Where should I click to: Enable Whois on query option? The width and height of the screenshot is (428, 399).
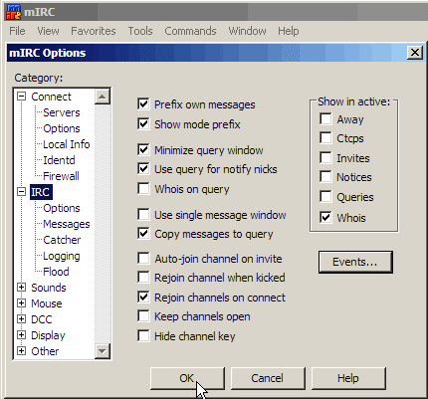(x=143, y=189)
